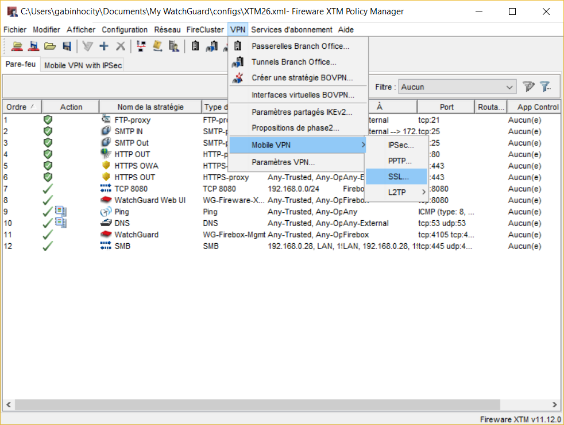Click Save to Firebox toolbar icon
Image resolution: width=564 pixels, height=425 pixels.
(33, 46)
